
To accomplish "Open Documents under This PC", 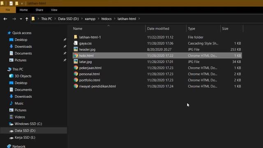I will (23, 90).
